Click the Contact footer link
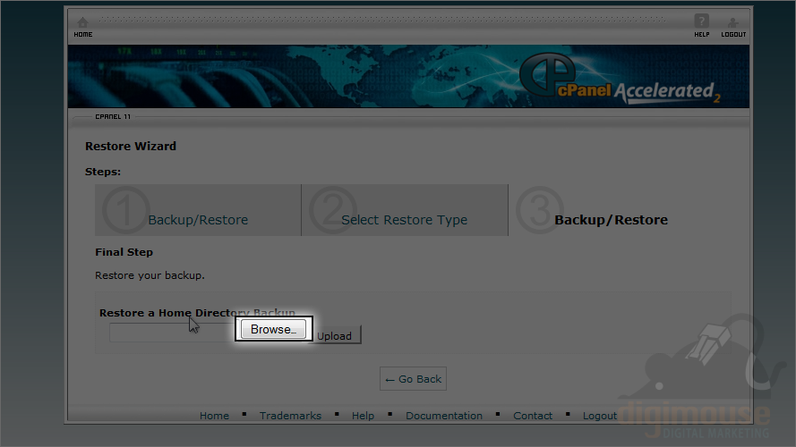 coord(533,416)
